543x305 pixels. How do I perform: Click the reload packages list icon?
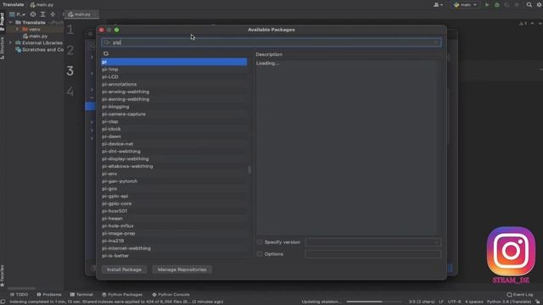(106, 53)
